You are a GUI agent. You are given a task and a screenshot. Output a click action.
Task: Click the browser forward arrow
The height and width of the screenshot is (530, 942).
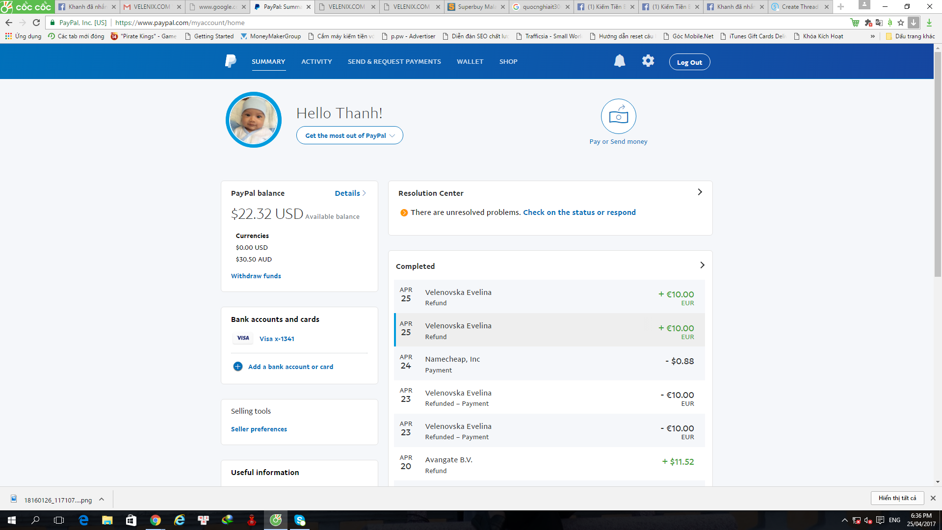(23, 23)
